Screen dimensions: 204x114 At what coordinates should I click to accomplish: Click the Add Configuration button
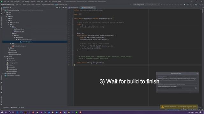(139, 5)
